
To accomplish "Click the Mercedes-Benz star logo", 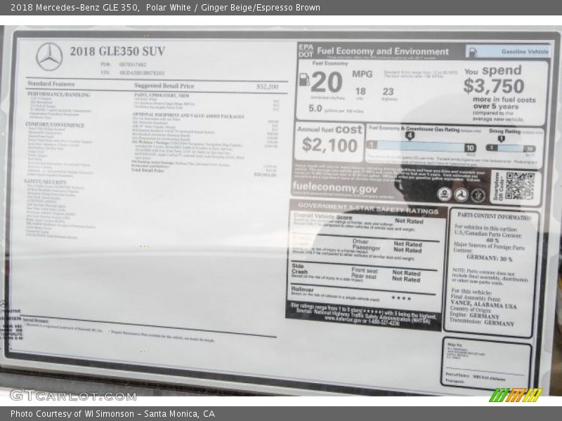I will (49, 56).
